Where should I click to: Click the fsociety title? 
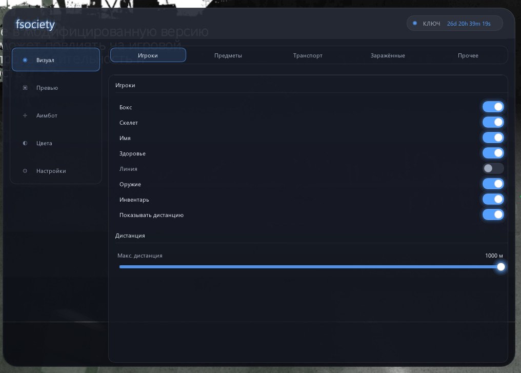click(35, 25)
